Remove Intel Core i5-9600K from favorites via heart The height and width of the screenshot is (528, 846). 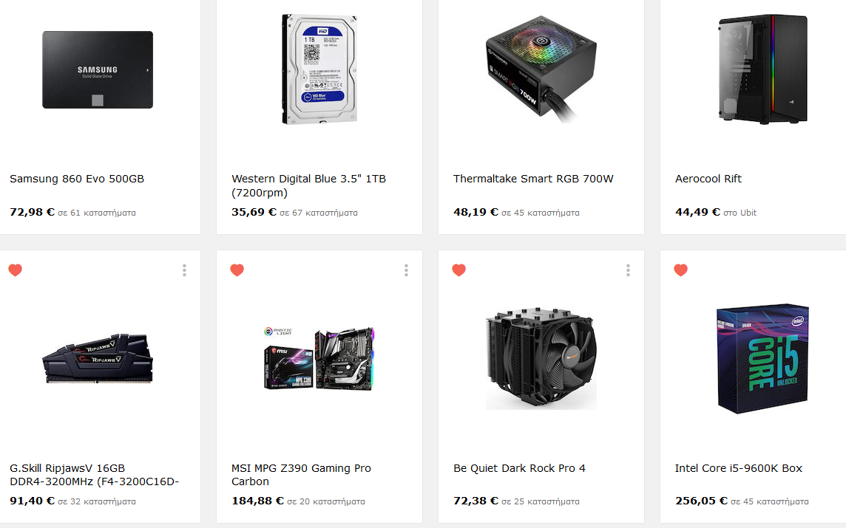(x=681, y=270)
